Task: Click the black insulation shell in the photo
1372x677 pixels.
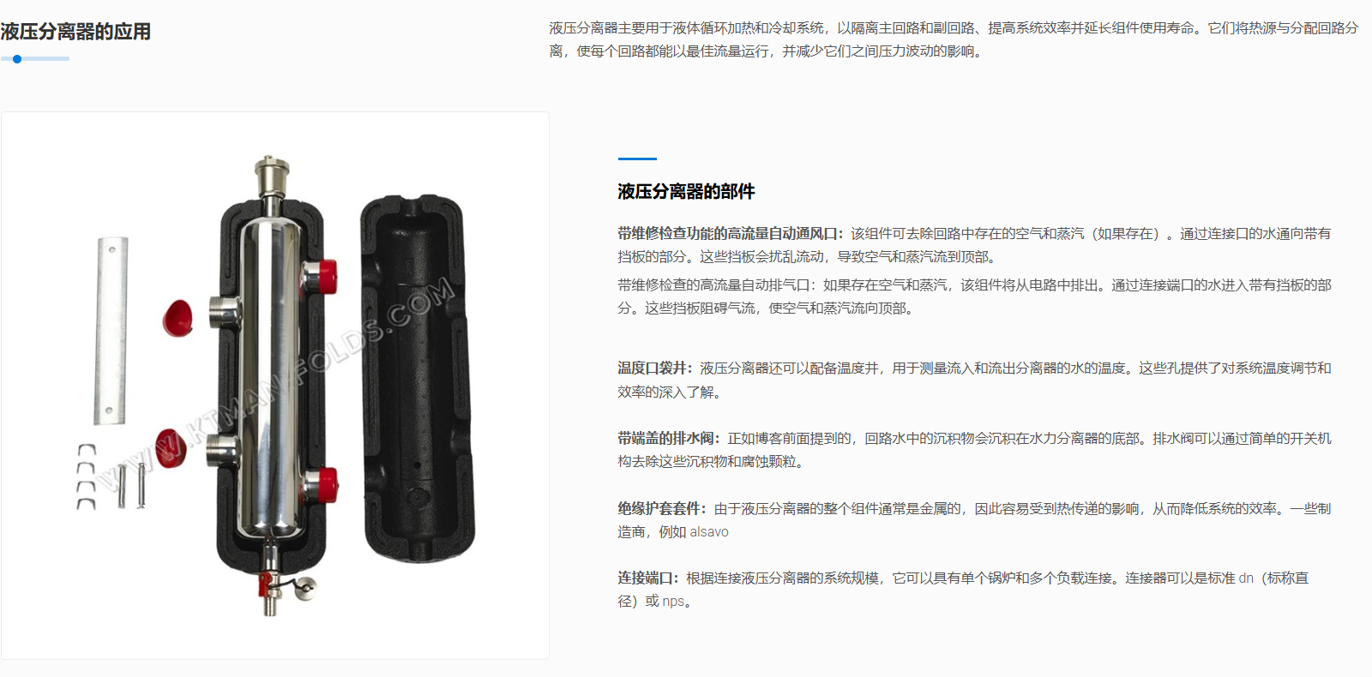Action: click(418, 377)
